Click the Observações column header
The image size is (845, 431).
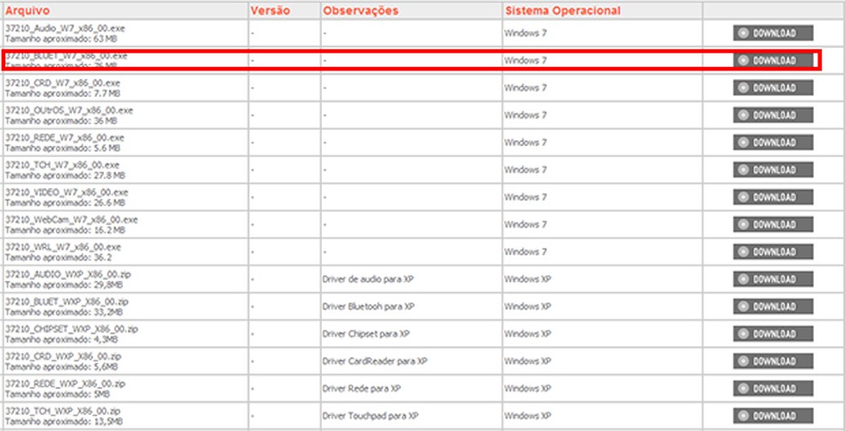(x=361, y=11)
